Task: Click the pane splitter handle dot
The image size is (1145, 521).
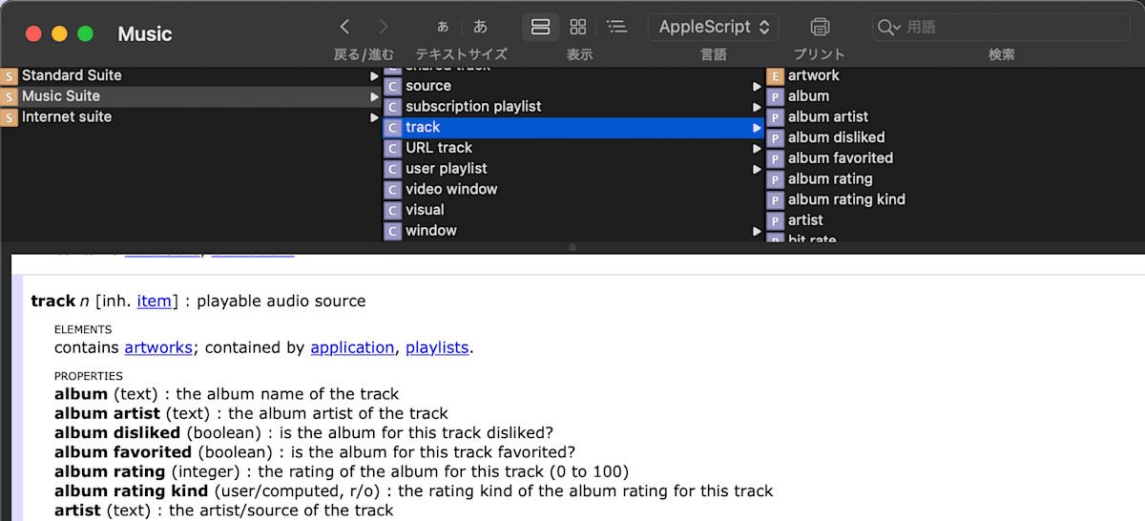Action: pyautogui.click(x=572, y=247)
